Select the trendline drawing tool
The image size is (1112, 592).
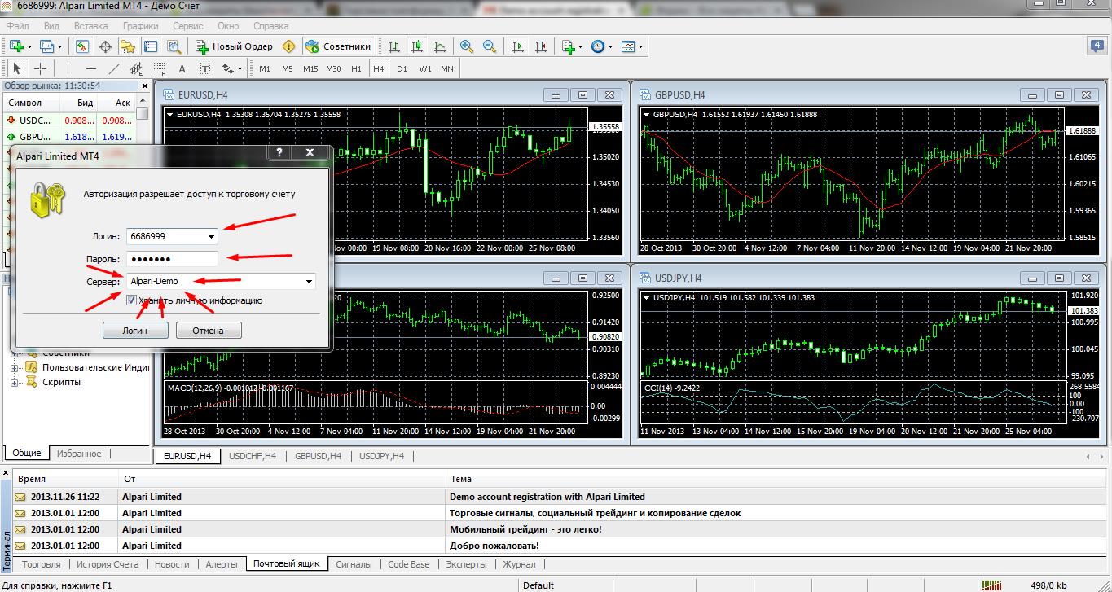(113, 68)
